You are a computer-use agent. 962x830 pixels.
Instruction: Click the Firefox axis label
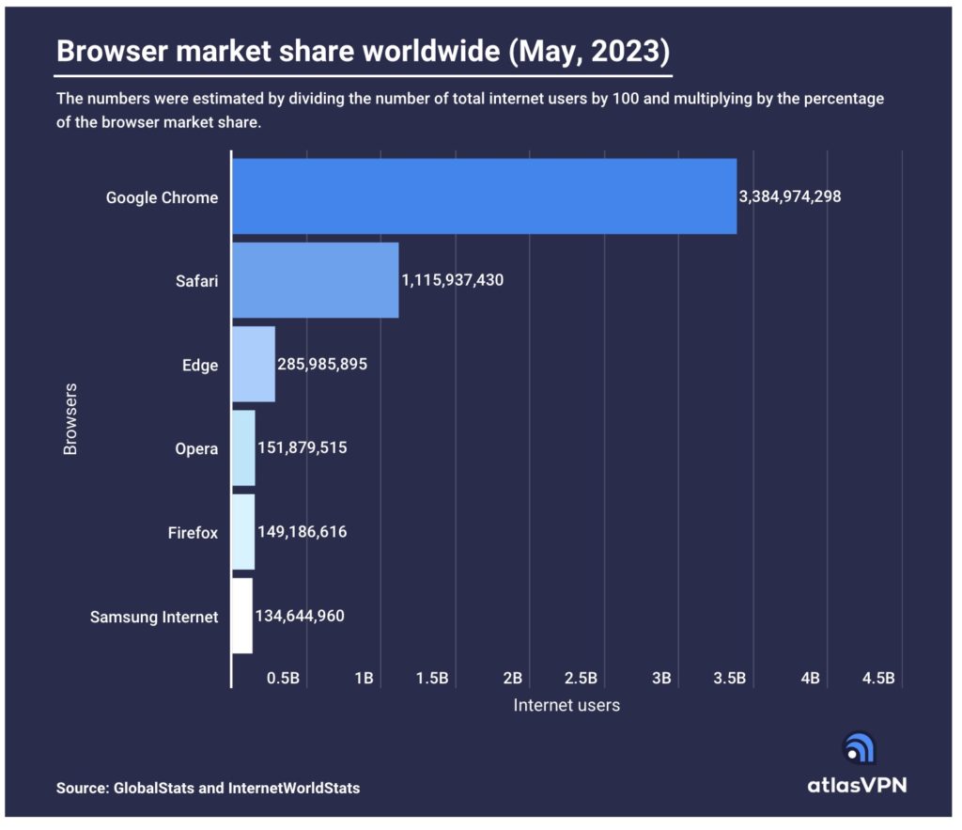[193, 533]
